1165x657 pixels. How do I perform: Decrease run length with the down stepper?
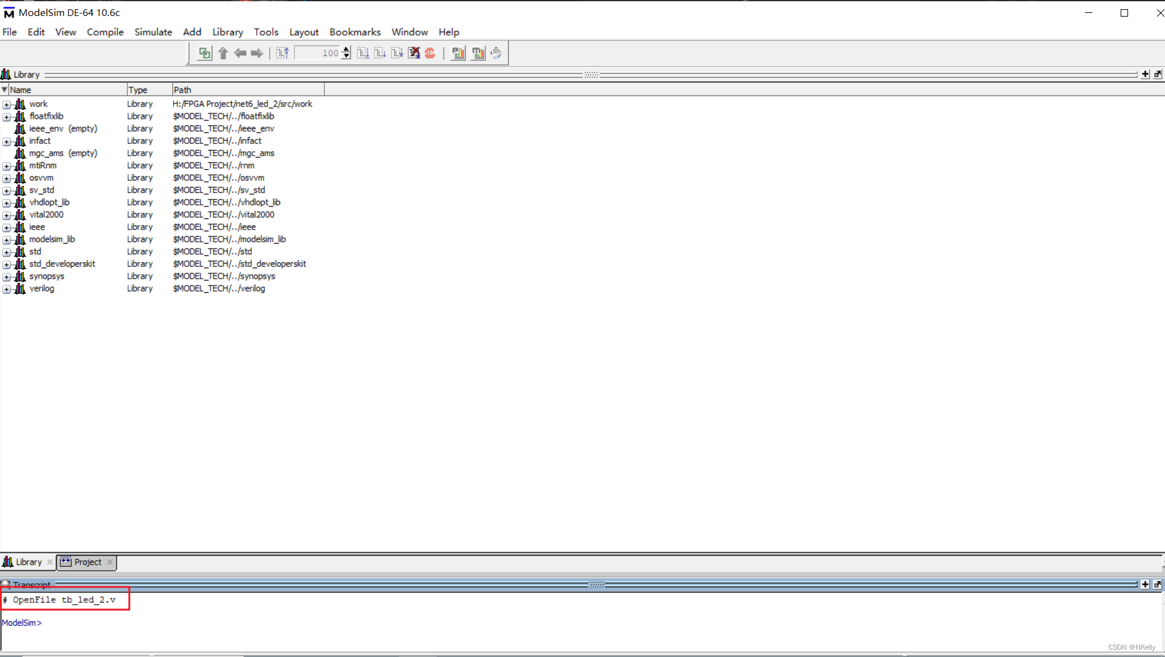coord(346,57)
